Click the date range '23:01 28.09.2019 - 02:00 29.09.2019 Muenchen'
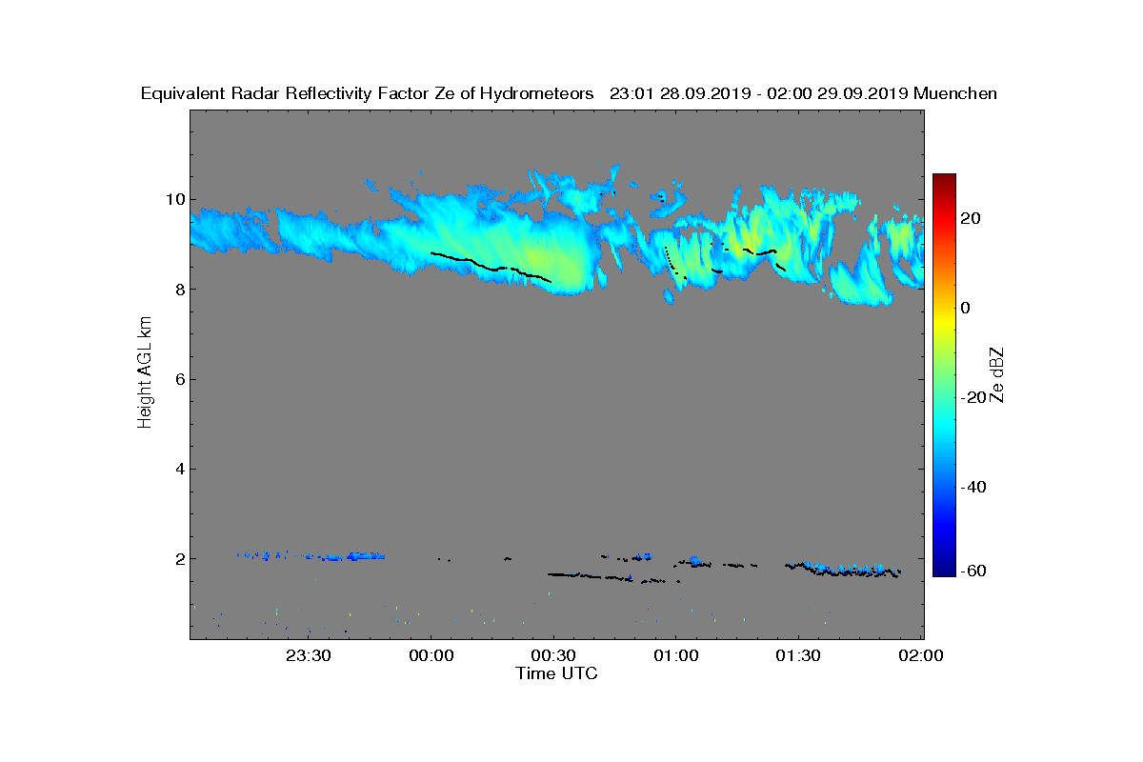 click(x=803, y=93)
